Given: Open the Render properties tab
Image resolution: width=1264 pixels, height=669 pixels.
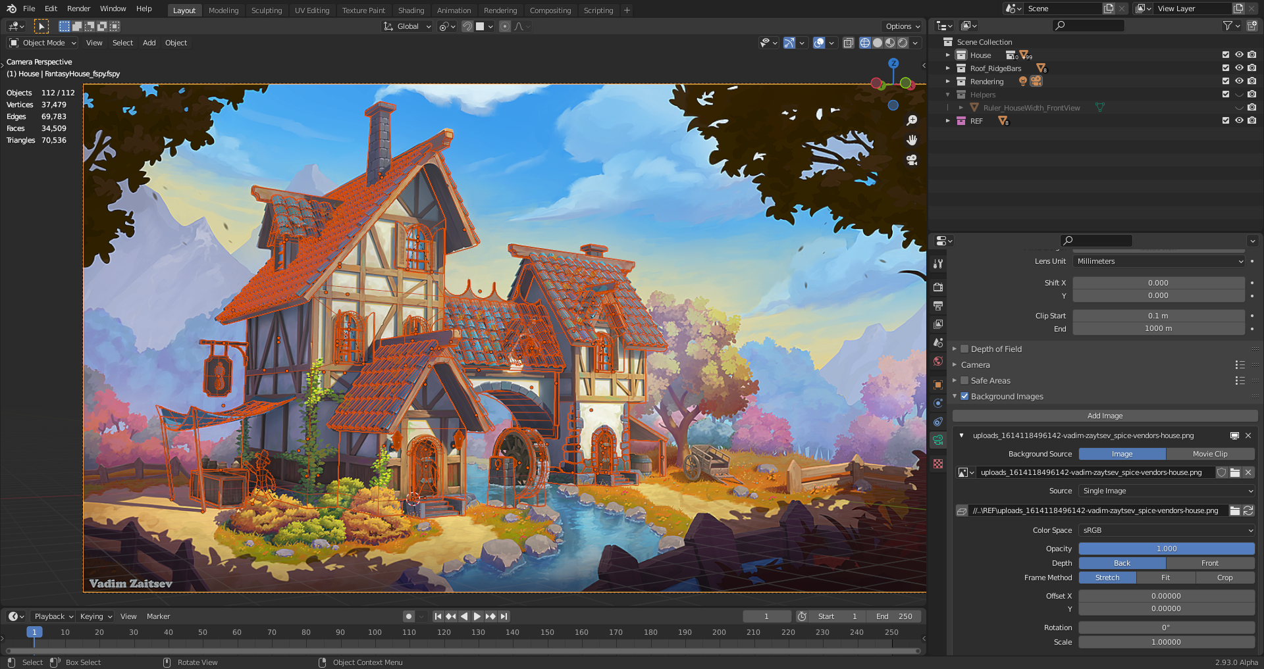Looking at the screenshot, I should pyautogui.click(x=938, y=287).
